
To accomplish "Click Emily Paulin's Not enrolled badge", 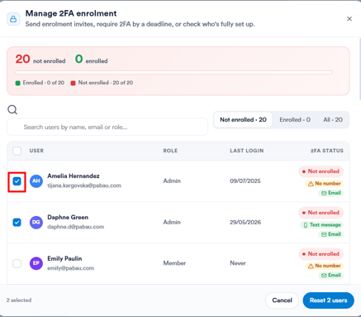I will pyautogui.click(x=321, y=254).
